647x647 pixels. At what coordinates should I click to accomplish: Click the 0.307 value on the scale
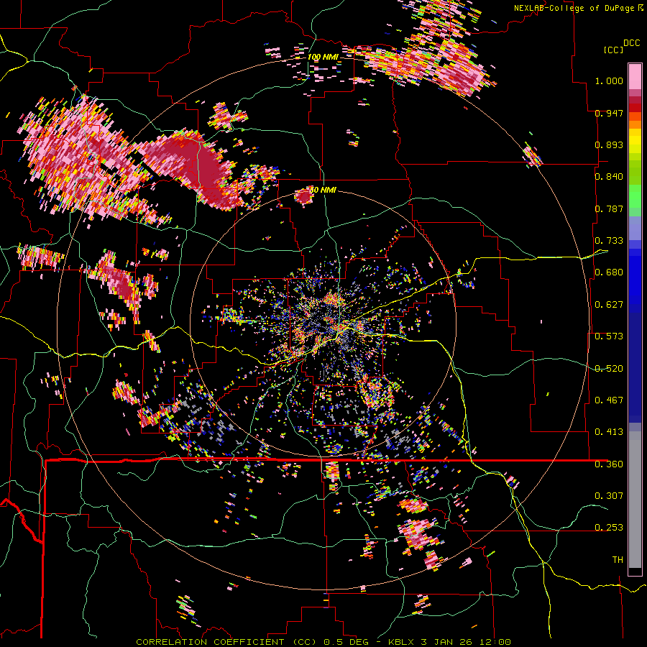coord(609,496)
